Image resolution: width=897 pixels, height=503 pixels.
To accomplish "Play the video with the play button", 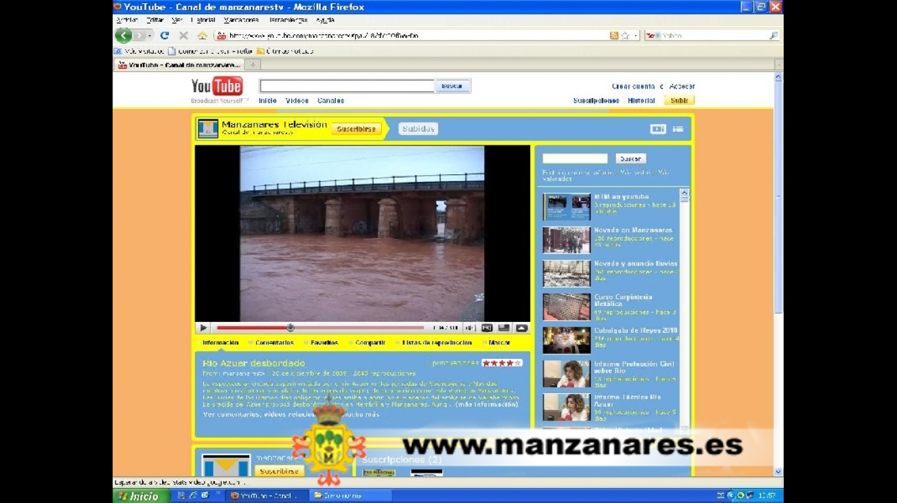I will [x=203, y=328].
